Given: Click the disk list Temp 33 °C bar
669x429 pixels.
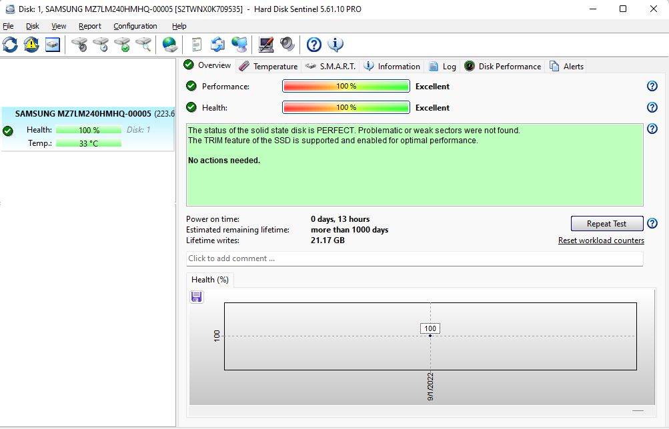Looking at the screenshot, I should click(x=89, y=143).
